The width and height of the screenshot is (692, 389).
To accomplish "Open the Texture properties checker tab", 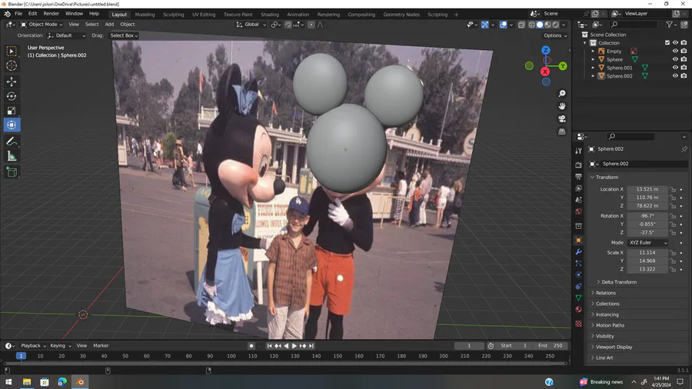I will coord(578,324).
